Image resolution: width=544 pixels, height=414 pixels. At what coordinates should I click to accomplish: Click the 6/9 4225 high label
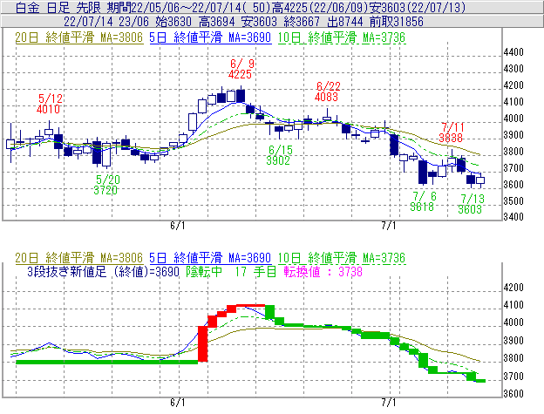click(241, 69)
